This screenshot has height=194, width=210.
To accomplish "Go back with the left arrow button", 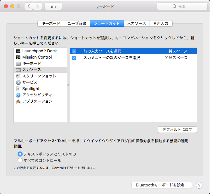I will click(x=29, y=6).
